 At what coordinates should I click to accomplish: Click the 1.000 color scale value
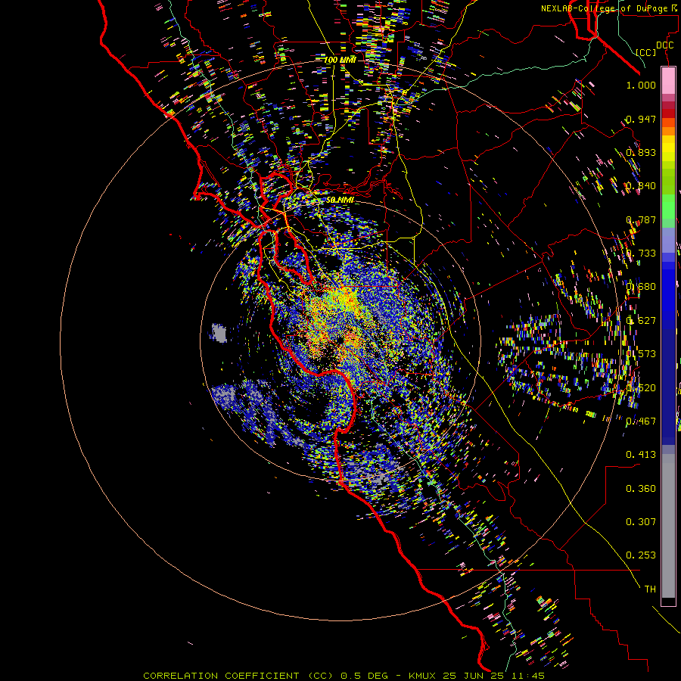click(641, 85)
